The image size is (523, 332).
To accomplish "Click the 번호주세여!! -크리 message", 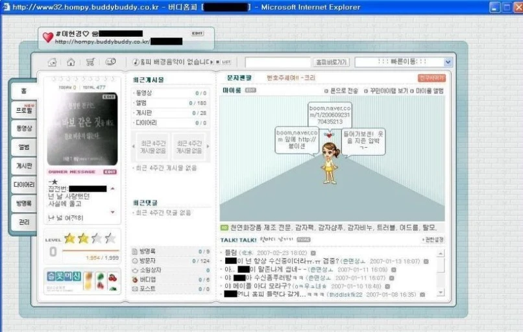I will [x=291, y=78].
